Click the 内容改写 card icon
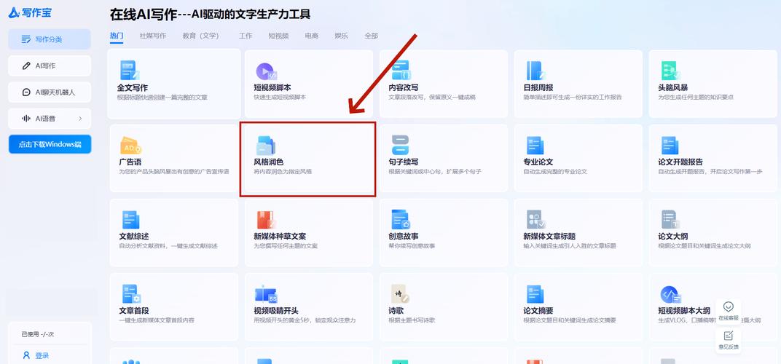 [x=401, y=70]
